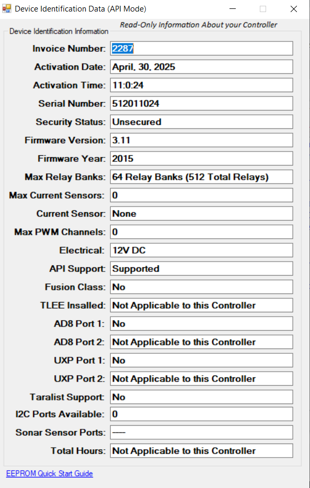
Task: Select the TLEE Insalled field
Action: click(x=201, y=306)
